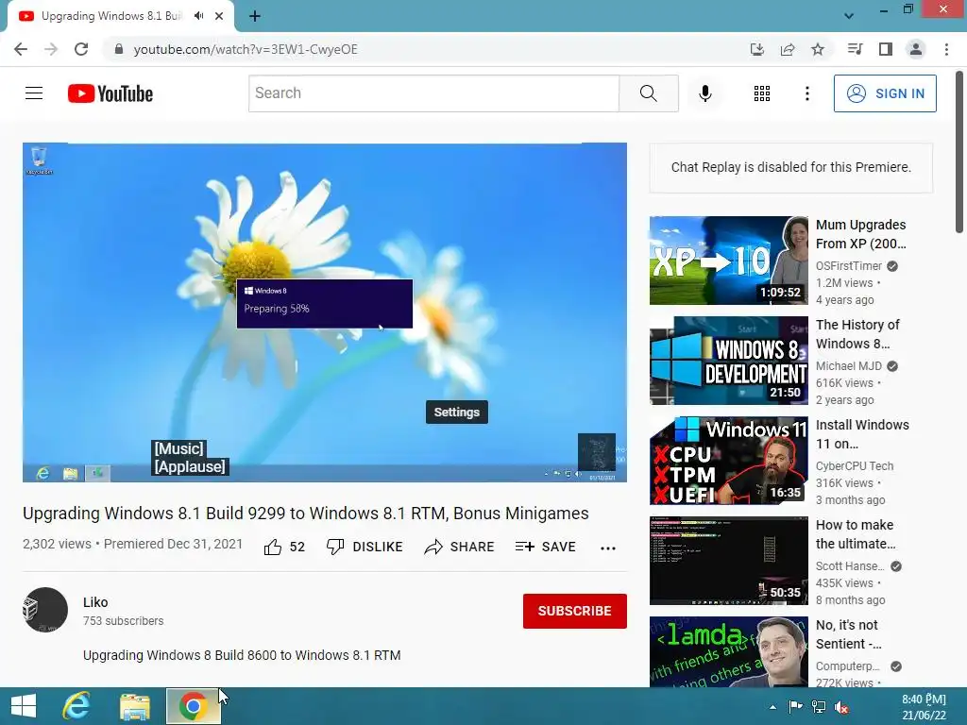Open a new browser tab
This screenshot has height=725, width=967.
(x=255, y=17)
